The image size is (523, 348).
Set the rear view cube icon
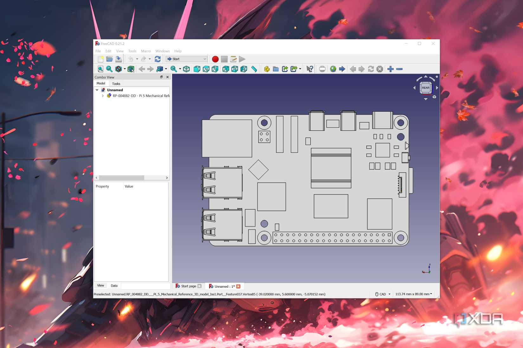pos(226,69)
